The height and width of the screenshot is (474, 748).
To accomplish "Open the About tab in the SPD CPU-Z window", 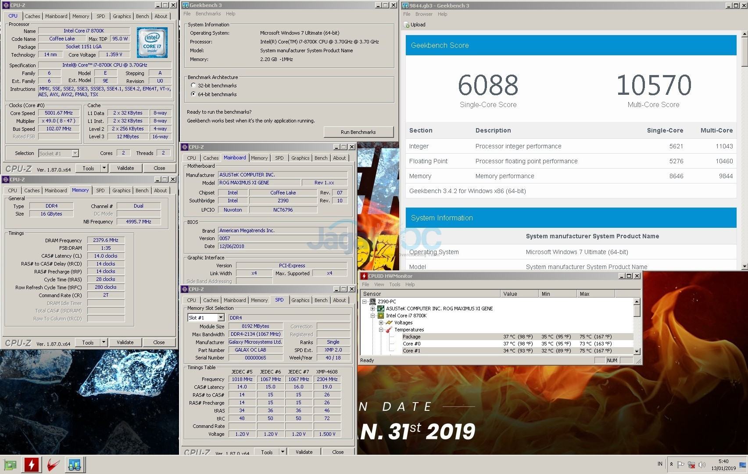I will [339, 300].
